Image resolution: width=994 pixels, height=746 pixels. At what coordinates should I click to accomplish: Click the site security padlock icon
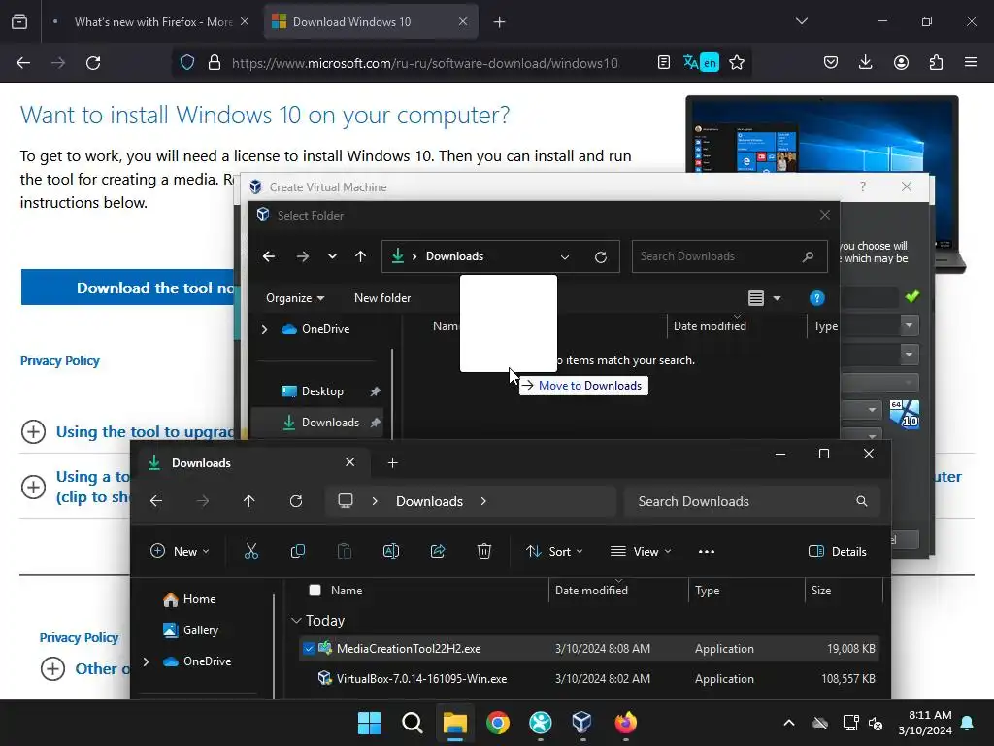tap(215, 63)
